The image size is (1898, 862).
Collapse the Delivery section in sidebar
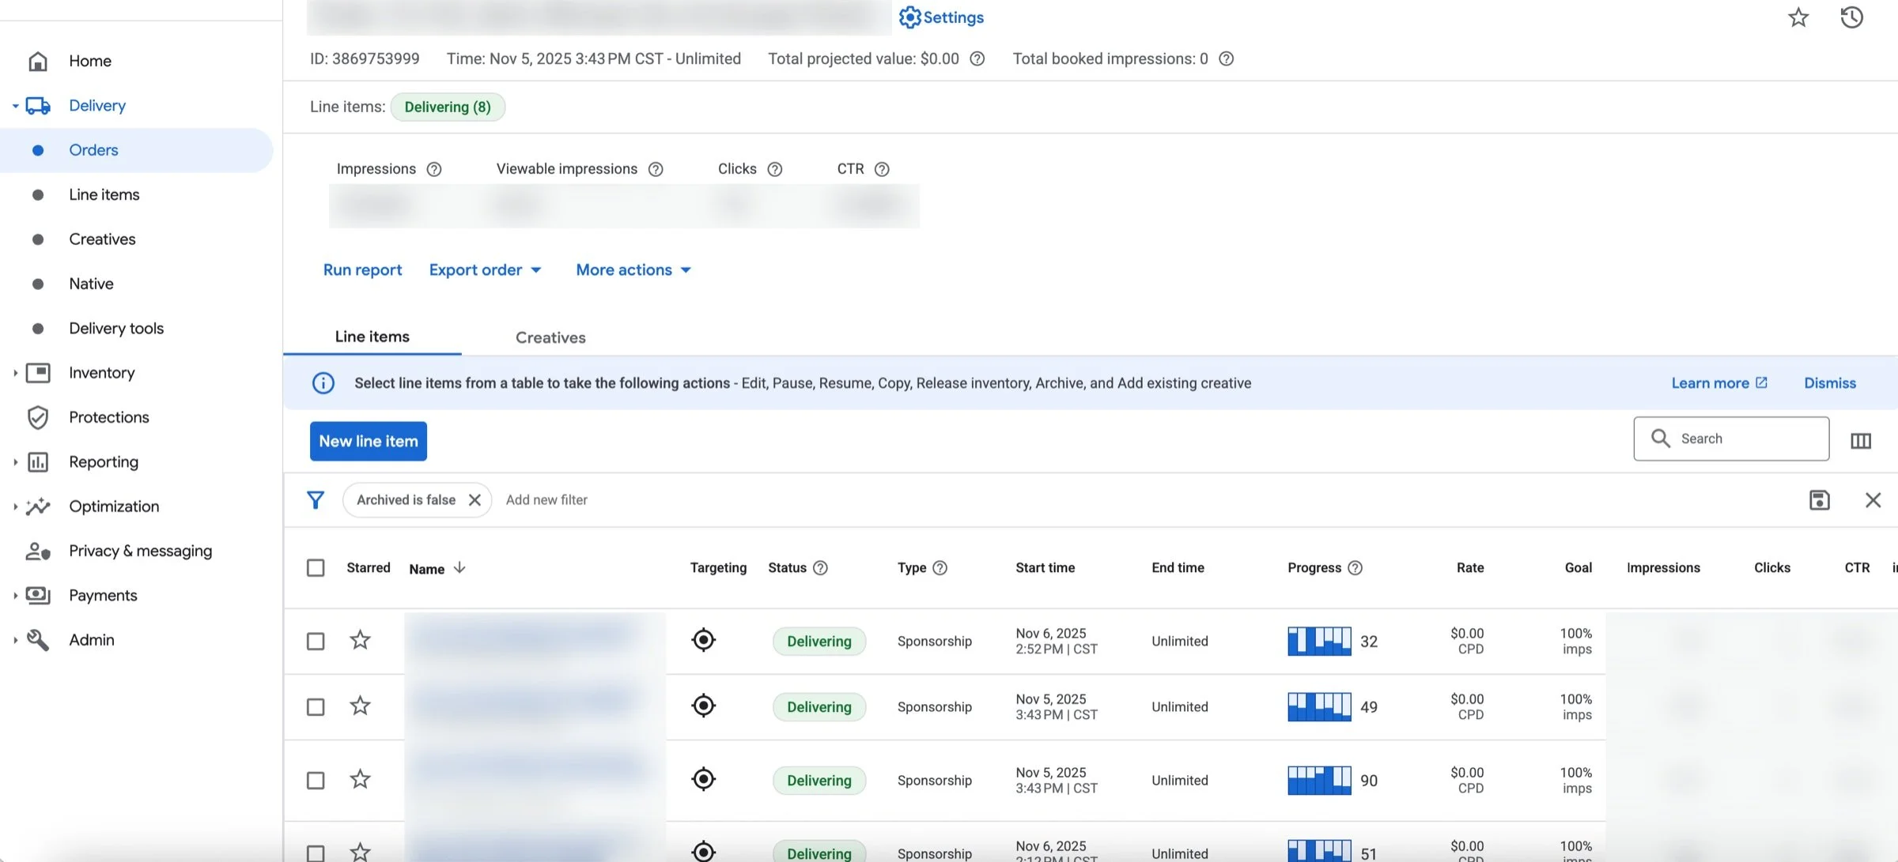[x=15, y=106]
